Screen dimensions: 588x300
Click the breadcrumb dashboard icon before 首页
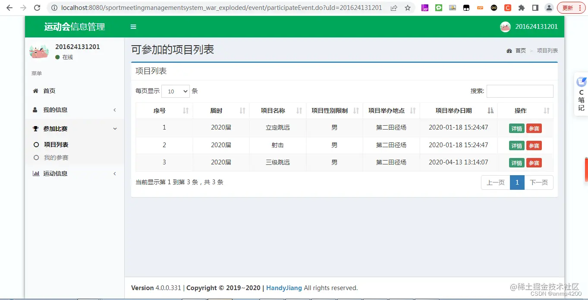509,50
